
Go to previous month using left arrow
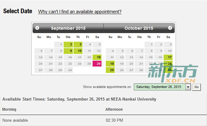pos(37,28)
